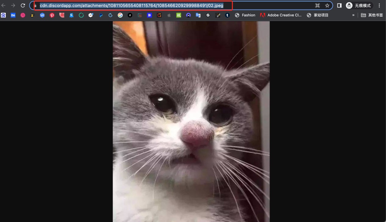Open the Baidu bookmark icon
The width and height of the screenshot is (386, 222).
(x=4, y=15)
